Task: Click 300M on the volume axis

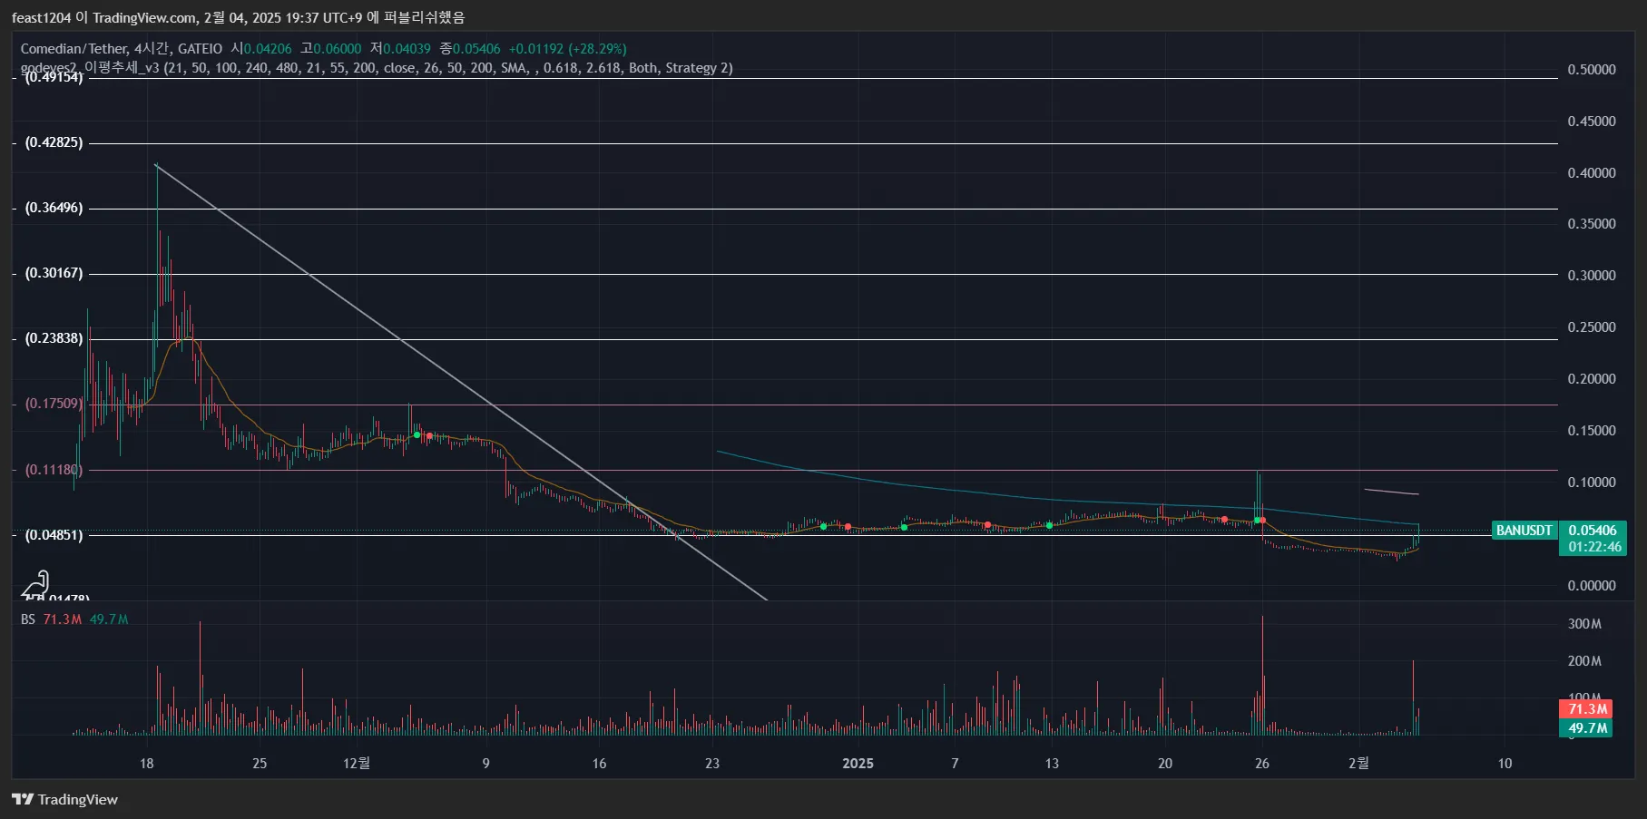Action: [1584, 624]
